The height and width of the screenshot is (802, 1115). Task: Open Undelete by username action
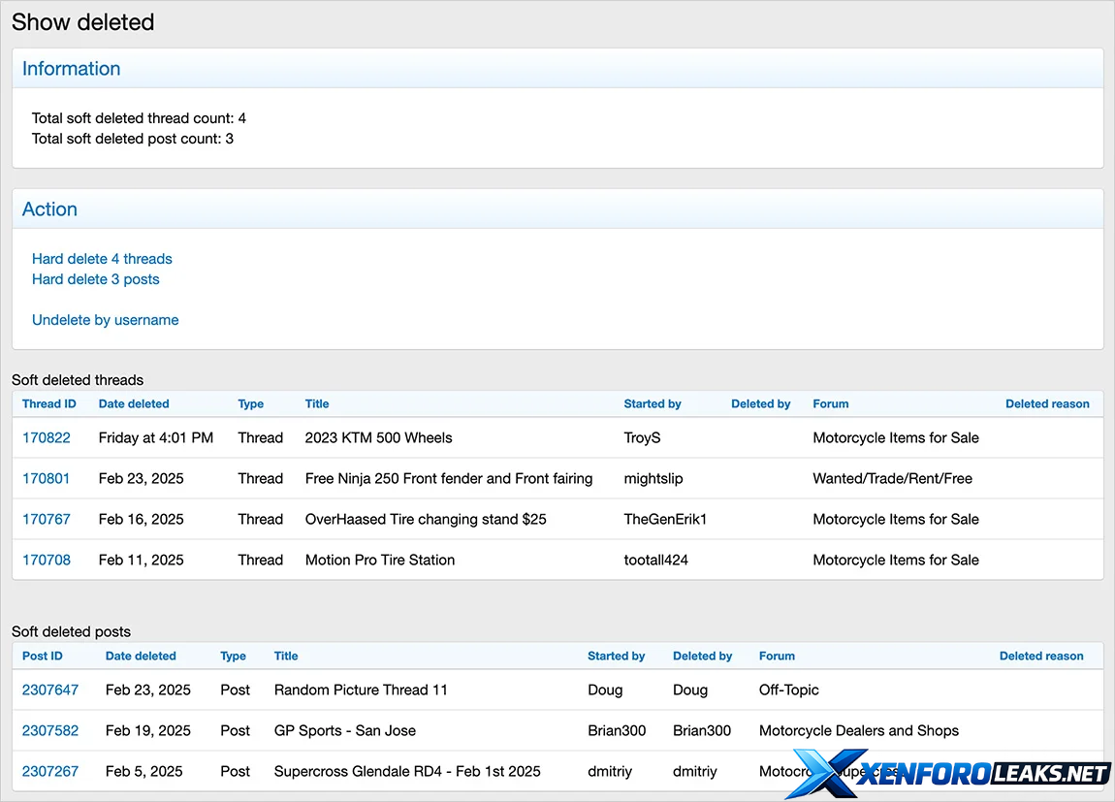(105, 320)
